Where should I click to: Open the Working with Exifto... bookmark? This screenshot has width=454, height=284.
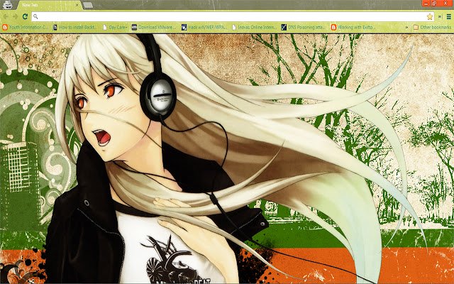[x=353, y=27]
